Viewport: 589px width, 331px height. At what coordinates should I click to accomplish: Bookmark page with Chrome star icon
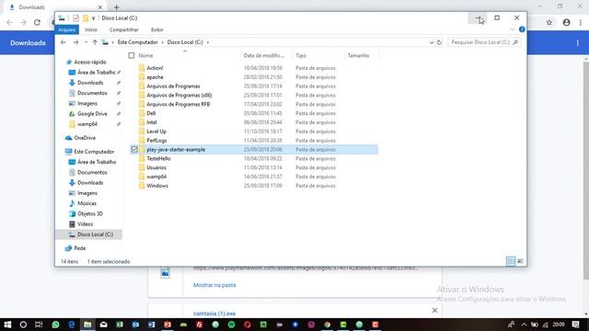click(x=549, y=22)
